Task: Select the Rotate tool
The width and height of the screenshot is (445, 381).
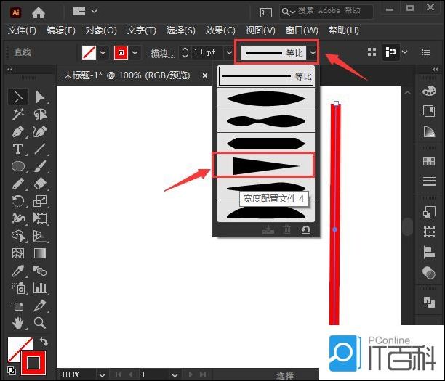Action: tap(18, 201)
